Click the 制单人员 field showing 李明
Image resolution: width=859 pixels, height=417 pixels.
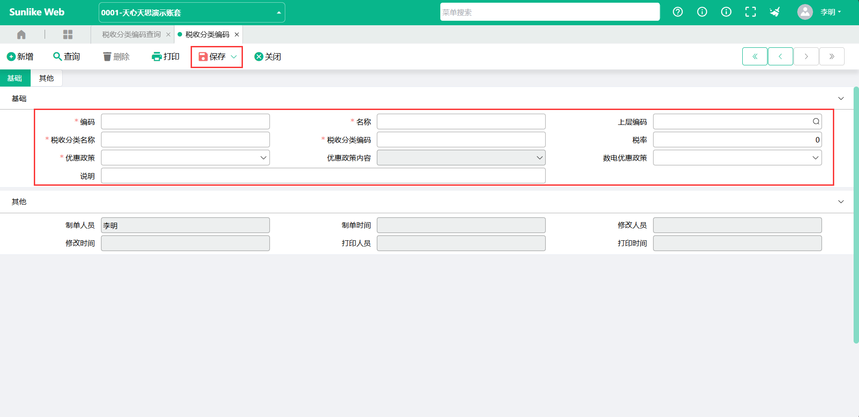click(x=185, y=225)
